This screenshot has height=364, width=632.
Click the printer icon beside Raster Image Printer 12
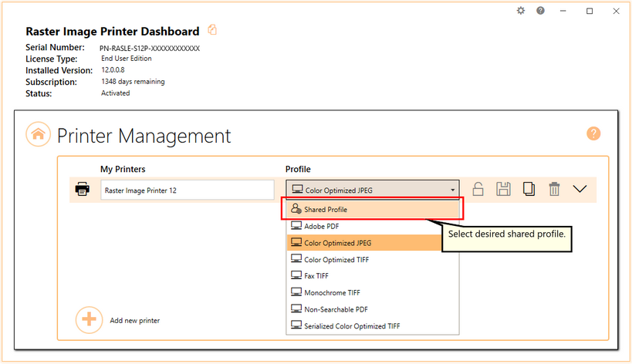tap(83, 189)
